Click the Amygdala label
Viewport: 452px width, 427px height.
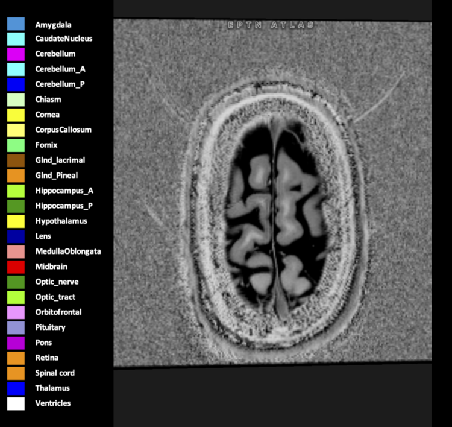point(53,25)
